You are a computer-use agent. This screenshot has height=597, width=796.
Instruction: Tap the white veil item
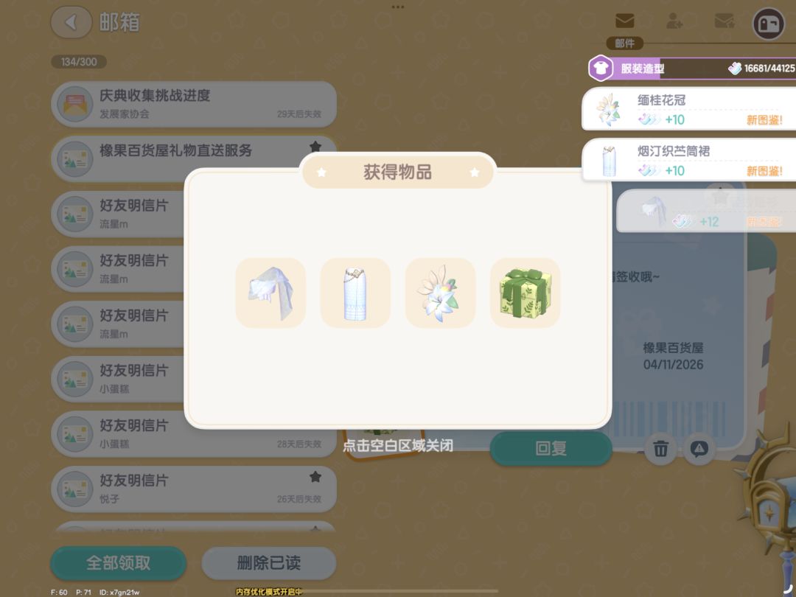click(x=270, y=293)
